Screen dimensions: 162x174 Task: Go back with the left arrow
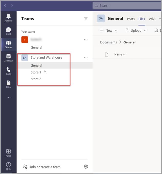5,5
